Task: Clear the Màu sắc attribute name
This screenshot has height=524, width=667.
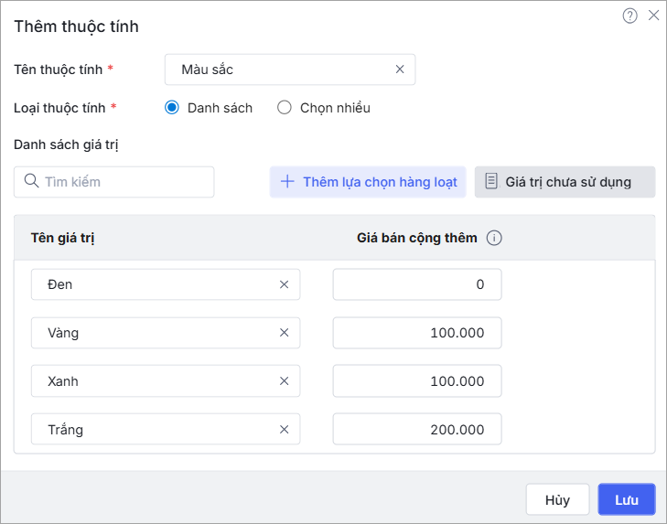Action: coord(400,70)
